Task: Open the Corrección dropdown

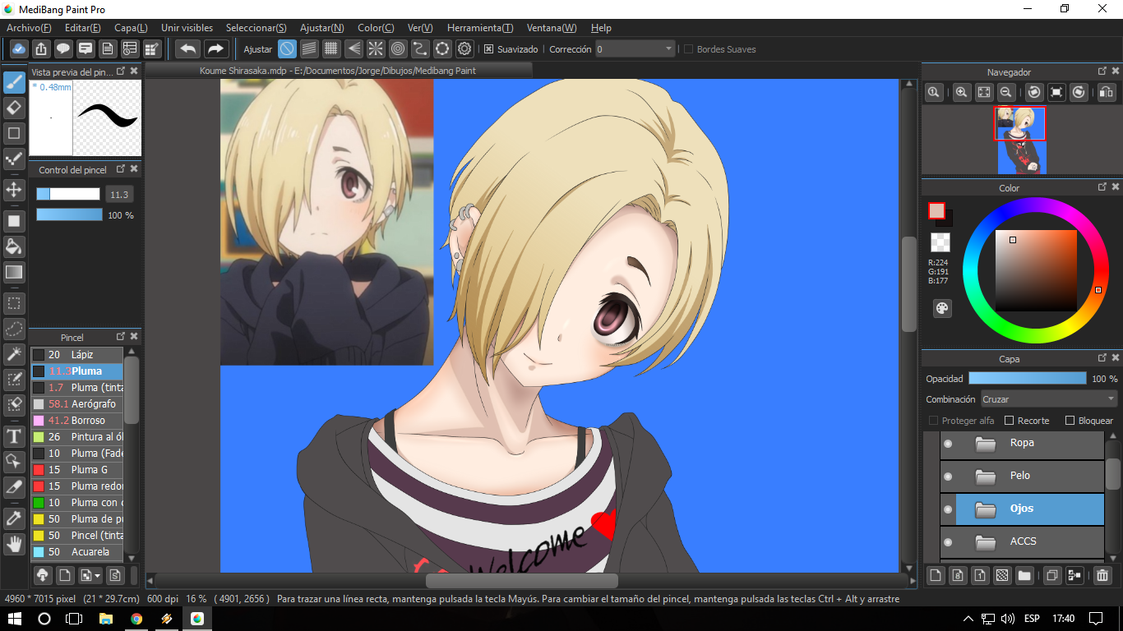Action: (x=635, y=49)
